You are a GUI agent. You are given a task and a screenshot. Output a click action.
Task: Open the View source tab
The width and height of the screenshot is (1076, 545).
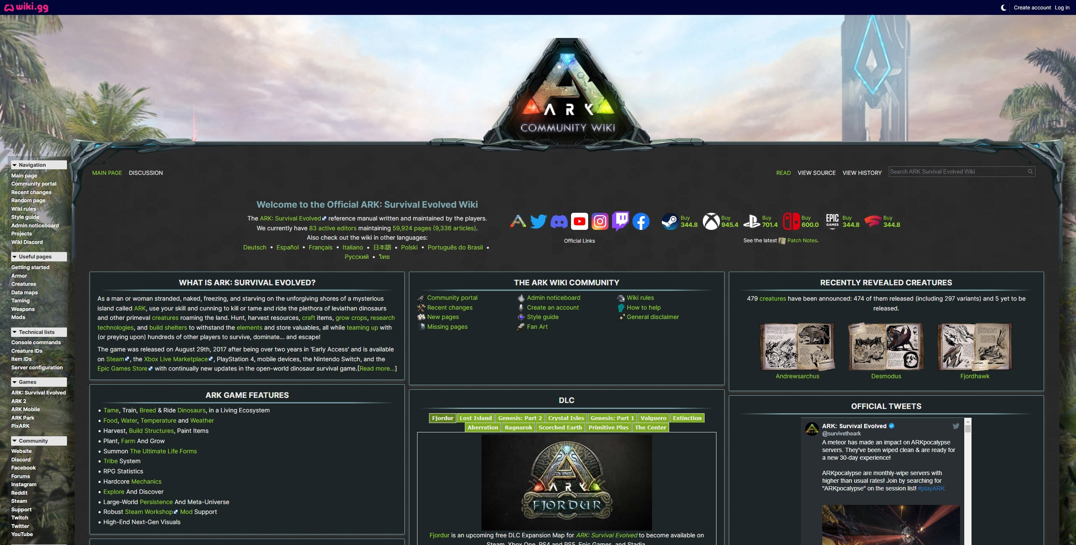[816, 173]
